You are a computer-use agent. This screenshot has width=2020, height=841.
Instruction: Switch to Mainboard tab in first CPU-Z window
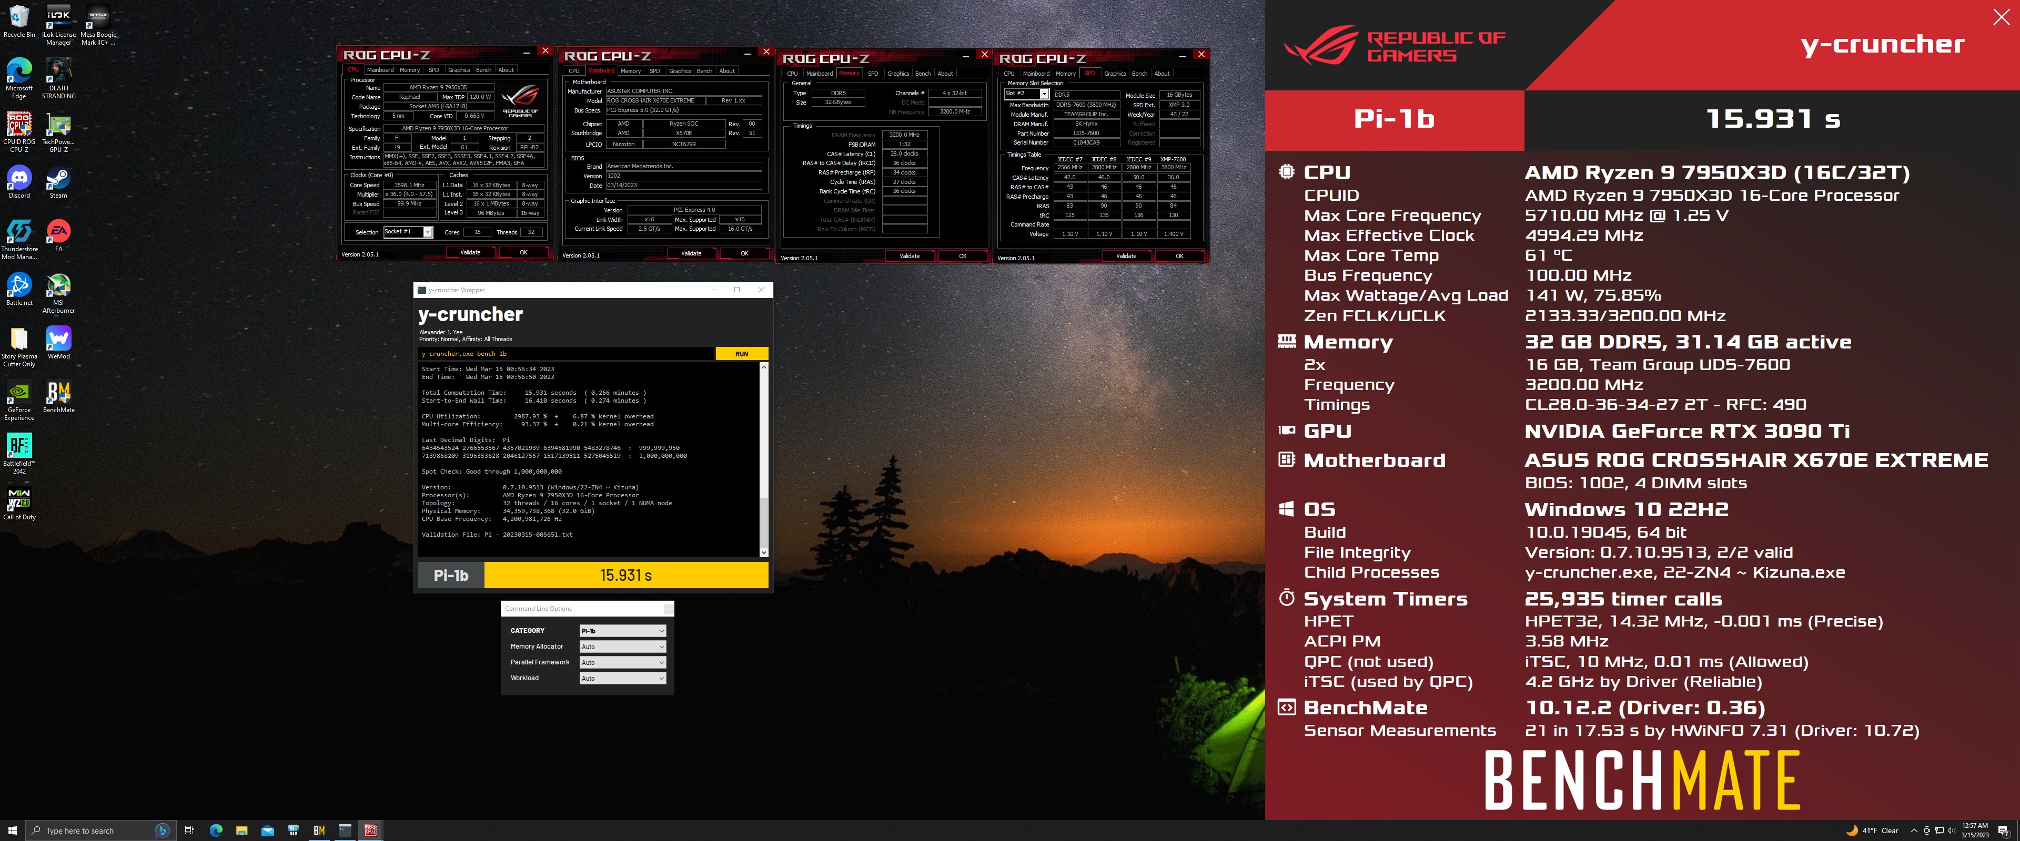[379, 70]
